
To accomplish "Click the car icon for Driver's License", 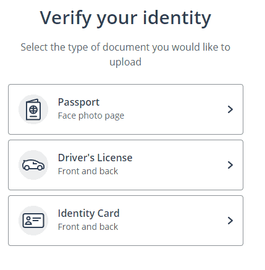I will click(33, 165).
